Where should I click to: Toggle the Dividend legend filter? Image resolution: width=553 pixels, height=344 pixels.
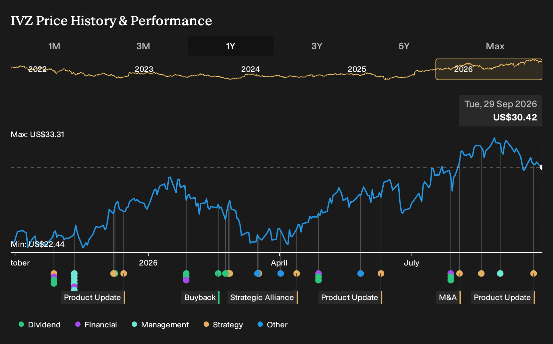40,325
